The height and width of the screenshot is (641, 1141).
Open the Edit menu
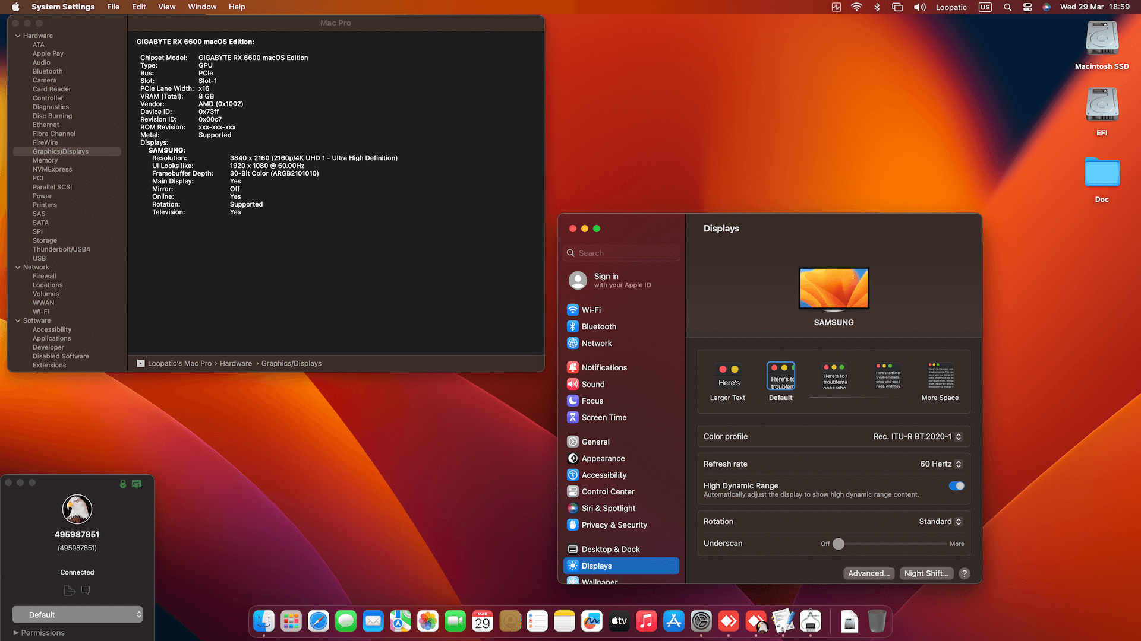pyautogui.click(x=138, y=7)
